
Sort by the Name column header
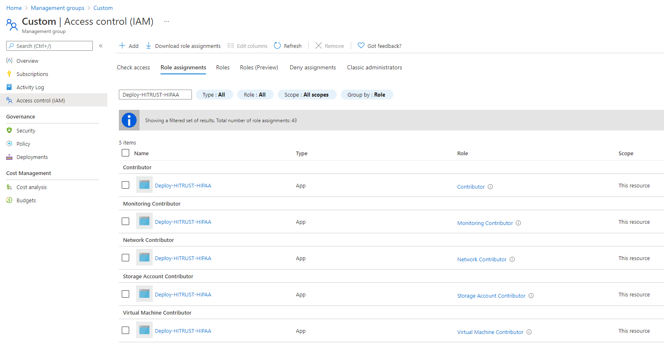(x=142, y=153)
